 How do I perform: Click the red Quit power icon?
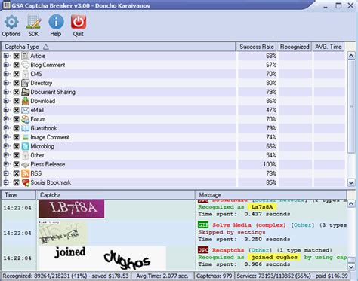[79, 22]
